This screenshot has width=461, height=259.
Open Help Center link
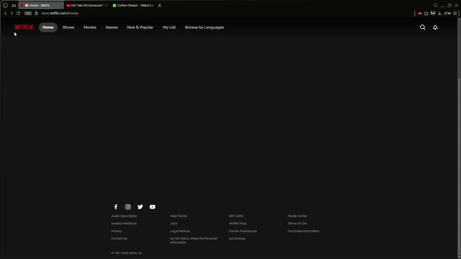pyautogui.click(x=179, y=216)
